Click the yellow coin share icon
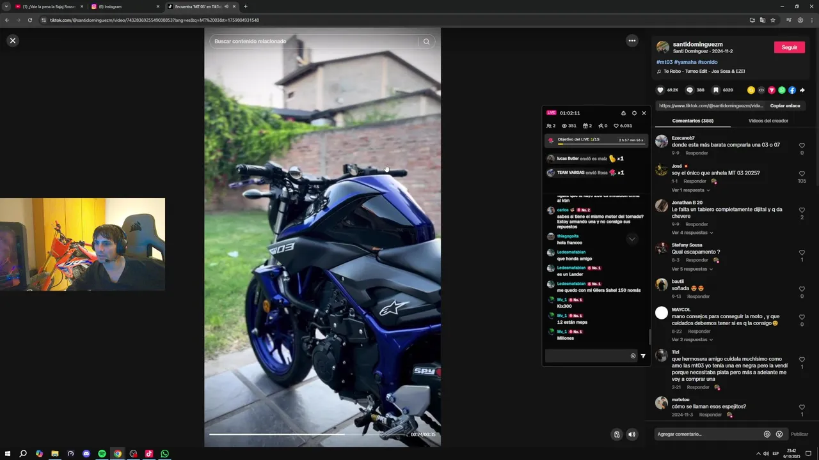Image resolution: width=819 pixels, height=460 pixels. click(751, 90)
